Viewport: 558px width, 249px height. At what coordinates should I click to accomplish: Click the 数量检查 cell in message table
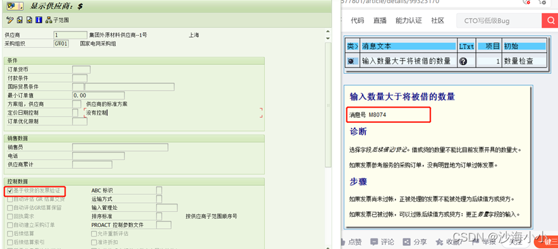pos(524,61)
